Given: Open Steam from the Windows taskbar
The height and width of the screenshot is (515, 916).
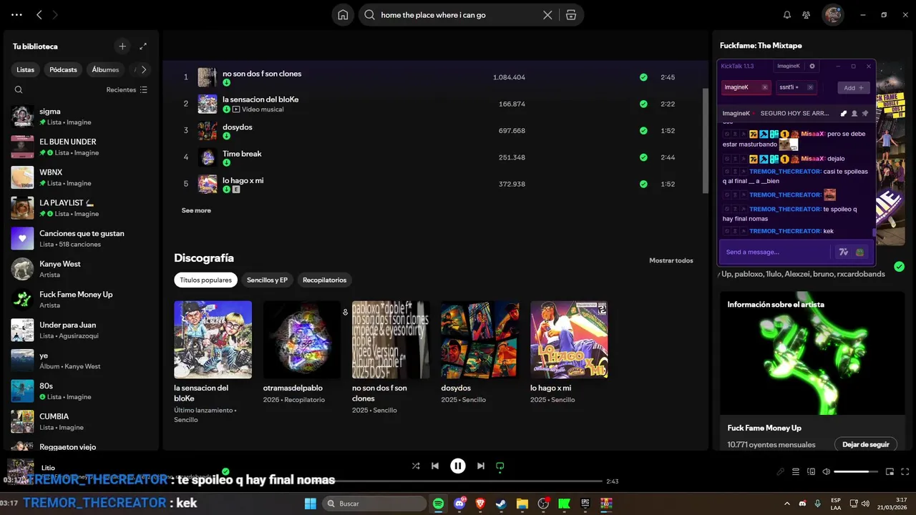Looking at the screenshot, I should [x=501, y=504].
